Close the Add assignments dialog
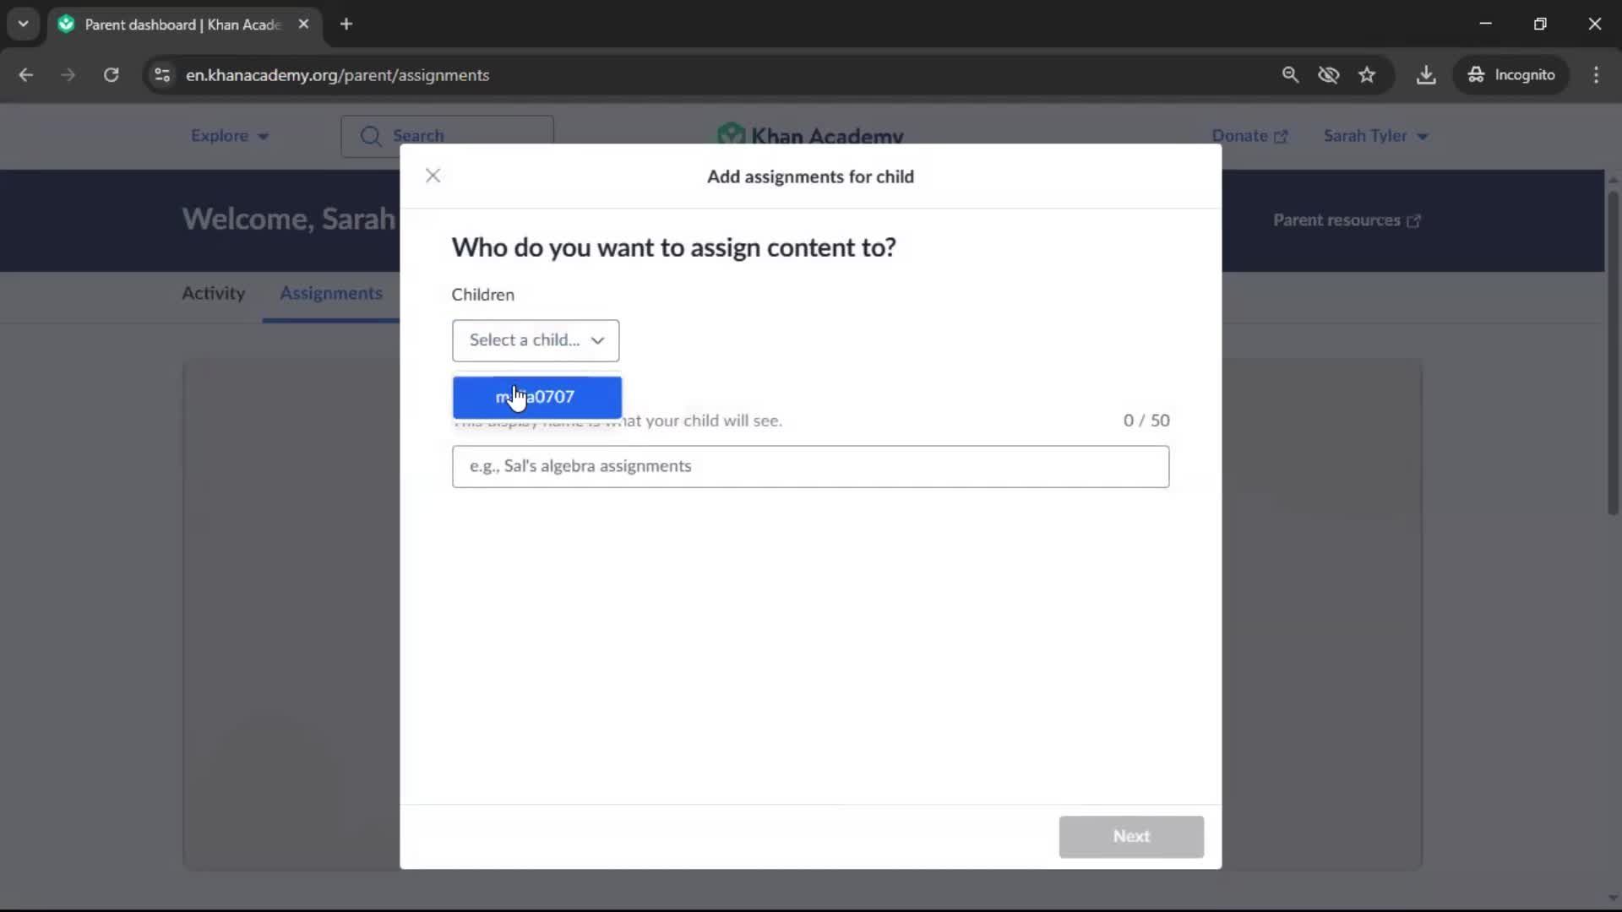Screen dimensions: 1622x912 [433, 176]
